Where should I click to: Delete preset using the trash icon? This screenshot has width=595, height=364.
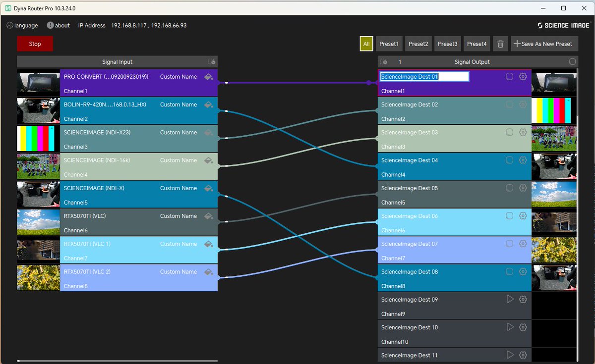click(x=500, y=44)
